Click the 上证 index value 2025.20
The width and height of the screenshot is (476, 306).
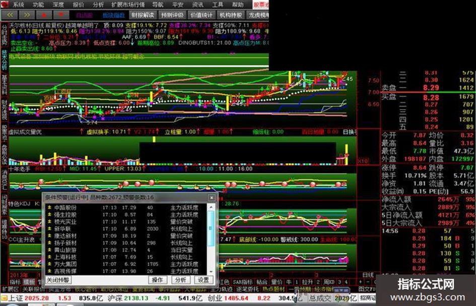click(36, 298)
